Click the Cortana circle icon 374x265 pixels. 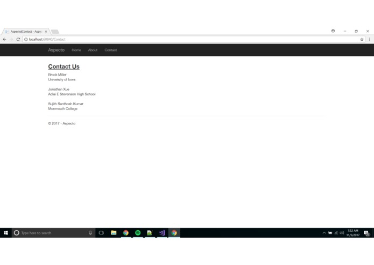(x=17, y=233)
